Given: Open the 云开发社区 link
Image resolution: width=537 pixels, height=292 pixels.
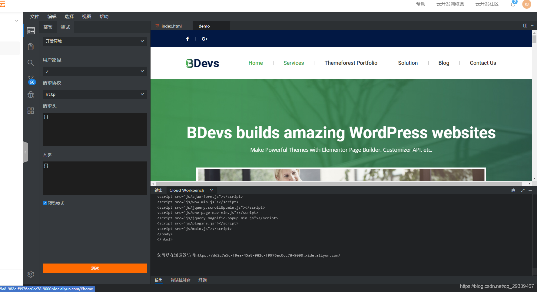Looking at the screenshot, I should tap(487, 4).
